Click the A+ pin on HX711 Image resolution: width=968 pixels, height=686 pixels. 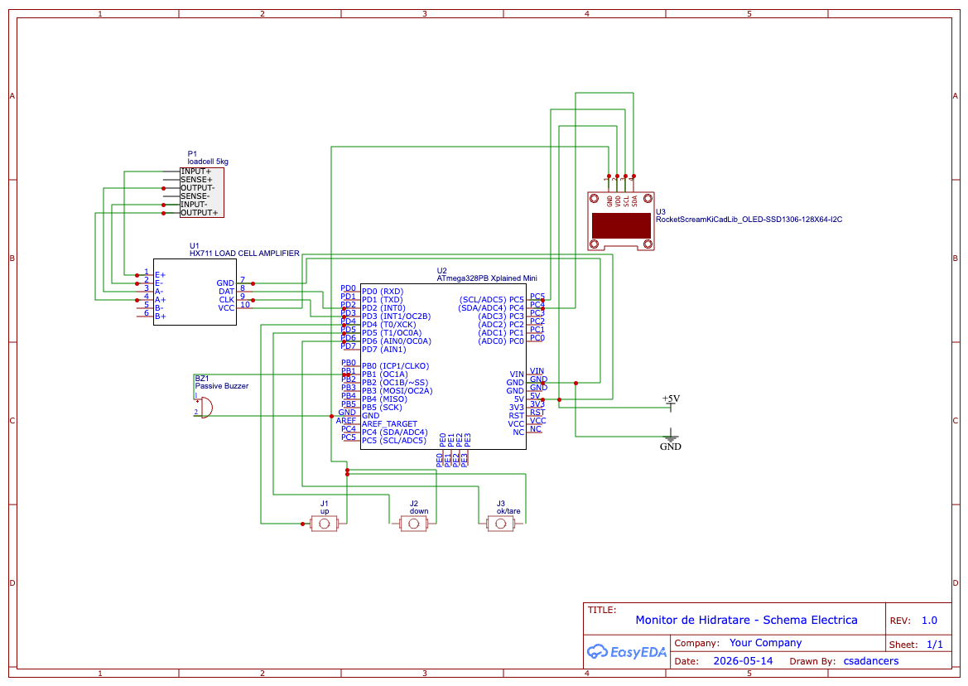pos(160,299)
